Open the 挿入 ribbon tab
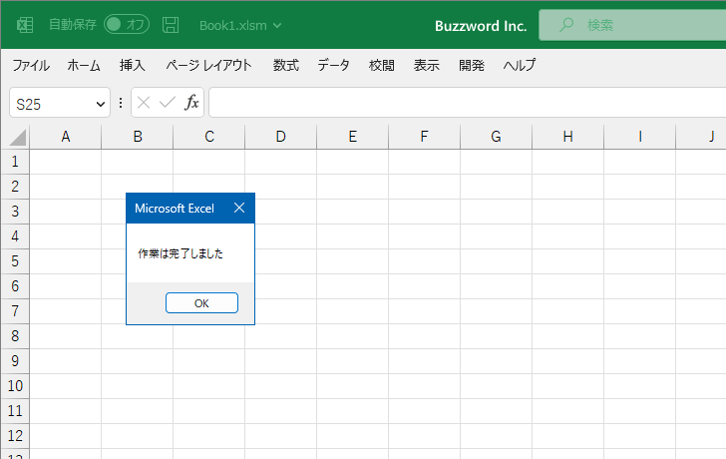This screenshot has height=459, width=726. (x=133, y=65)
